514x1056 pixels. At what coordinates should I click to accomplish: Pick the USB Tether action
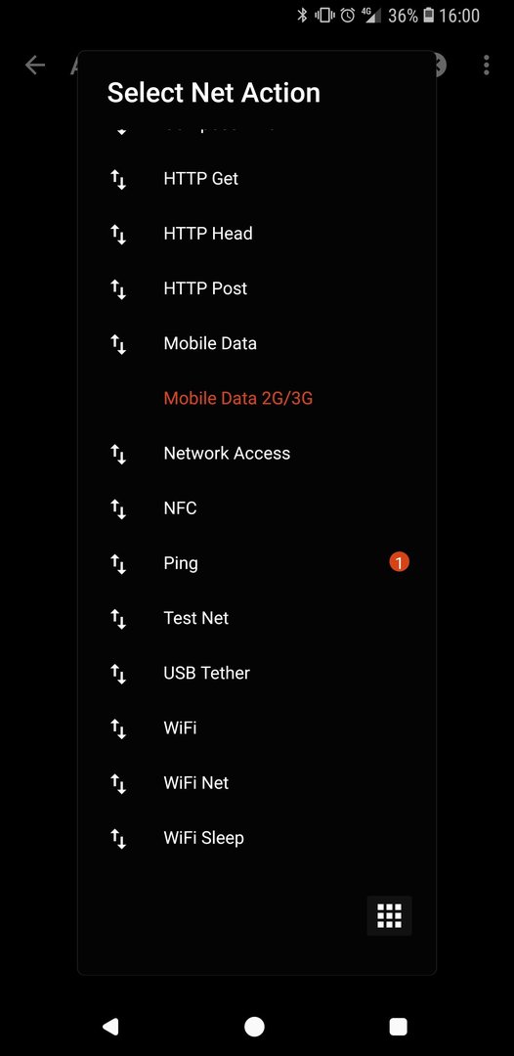(x=257, y=674)
